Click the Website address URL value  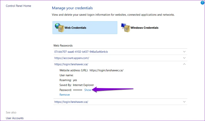point(106,70)
